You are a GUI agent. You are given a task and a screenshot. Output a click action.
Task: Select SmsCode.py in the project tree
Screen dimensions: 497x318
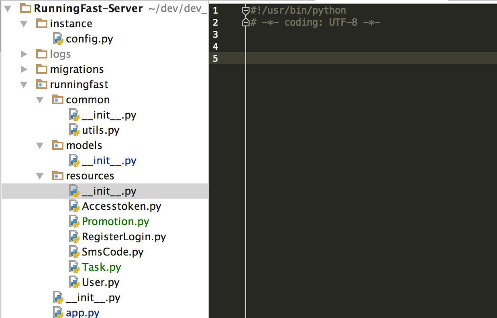coord(112,252)
